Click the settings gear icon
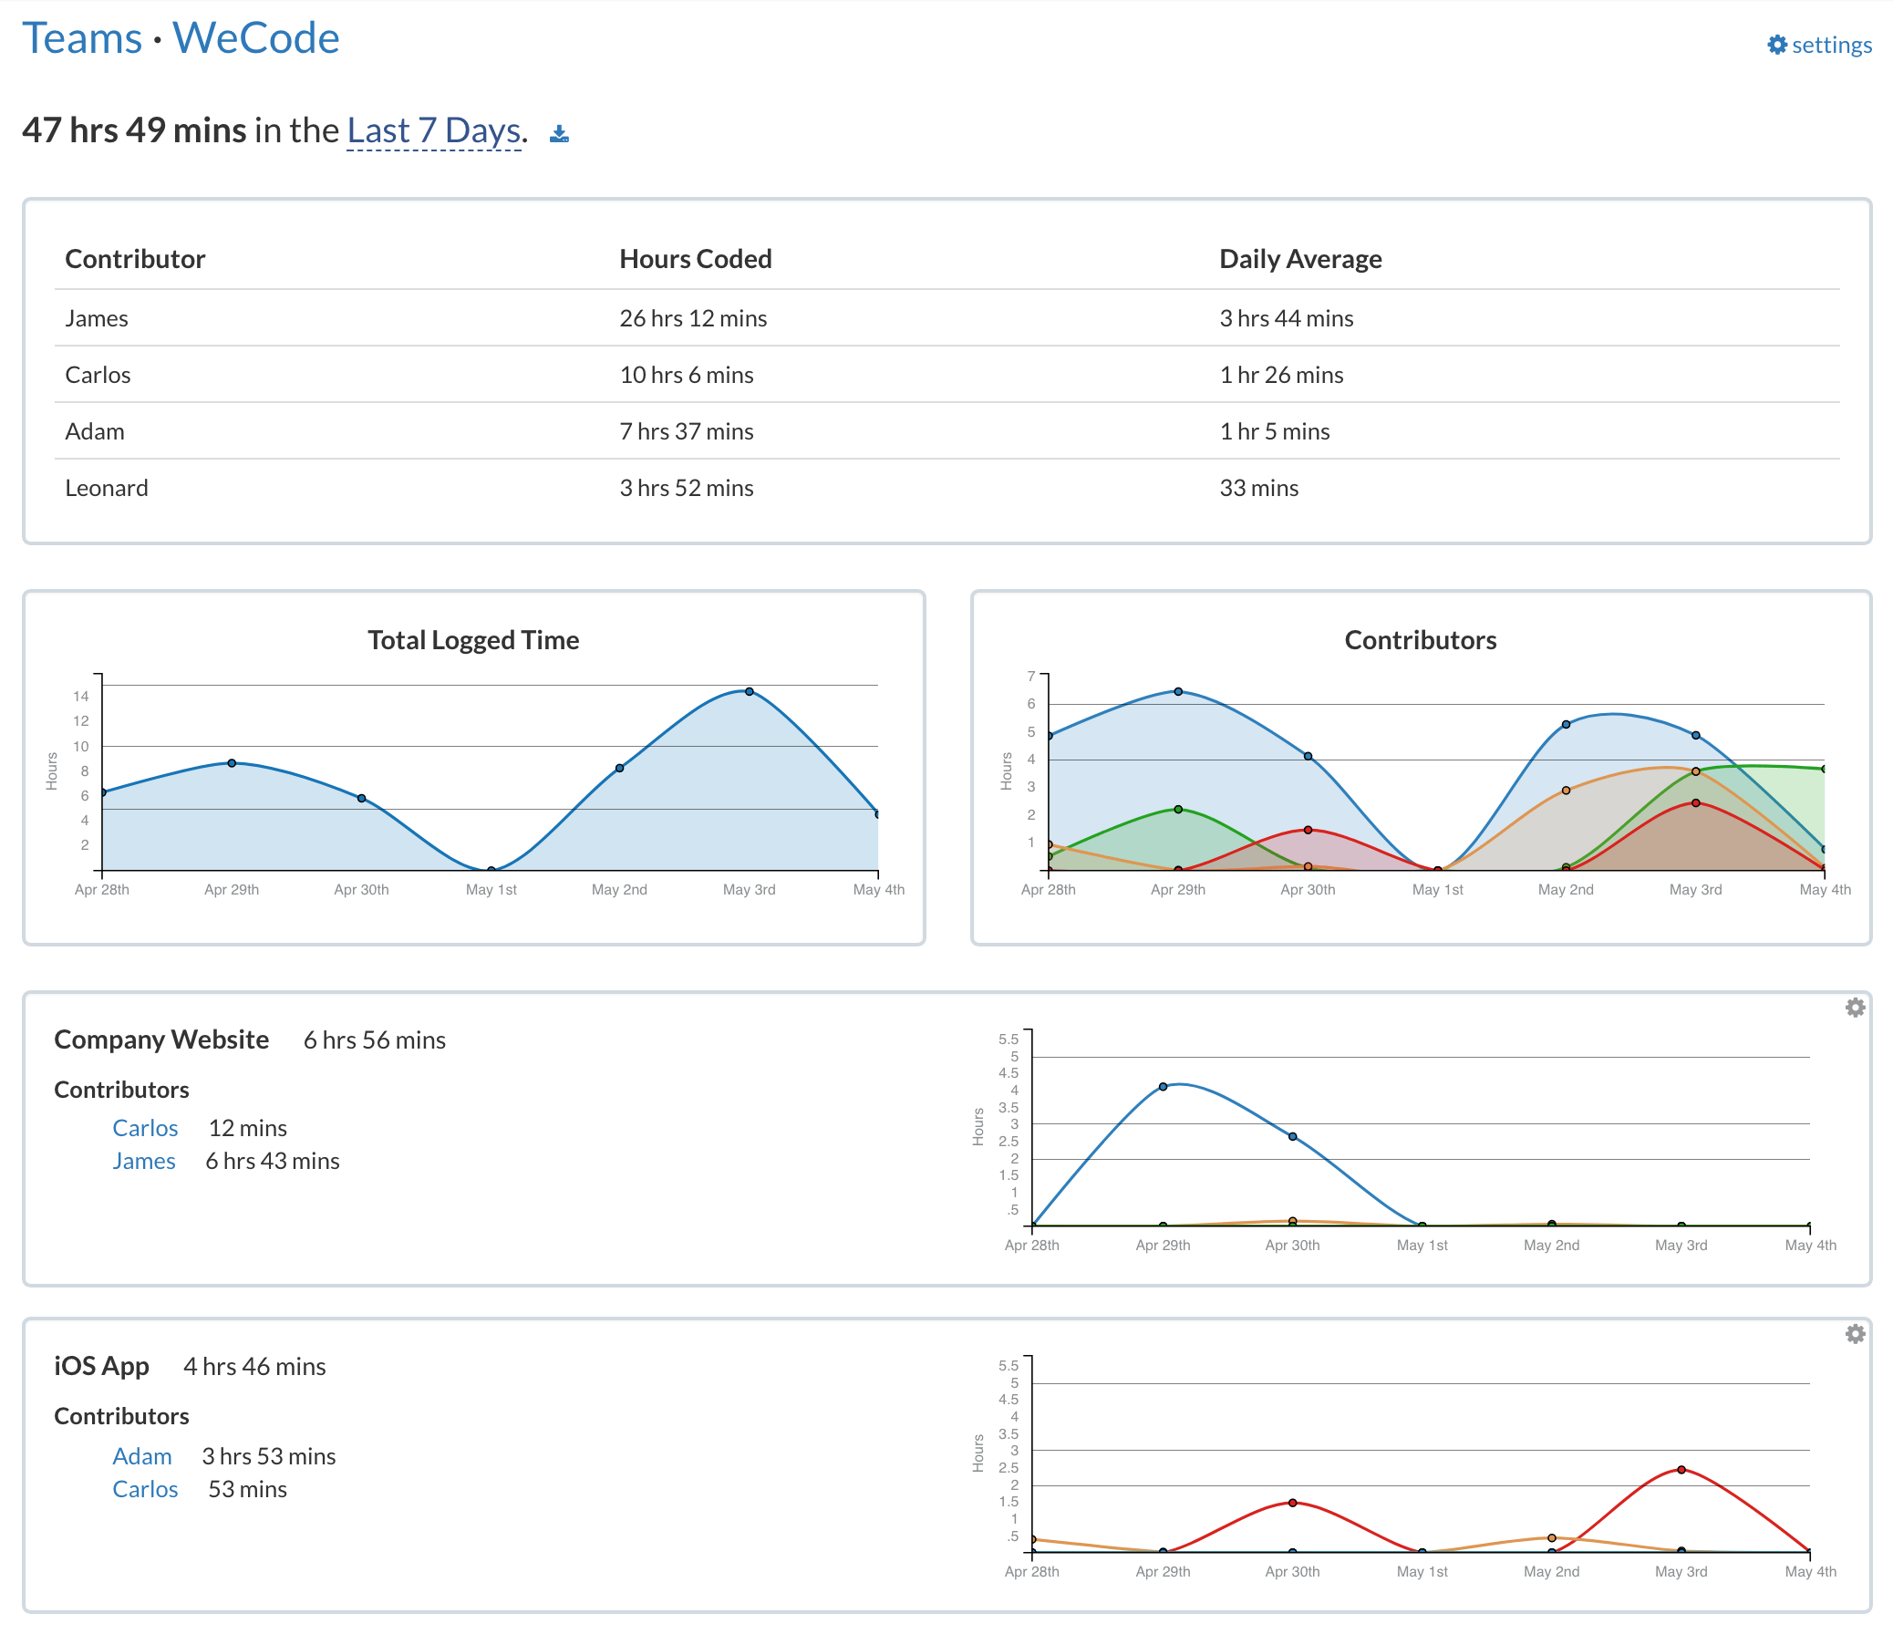 point(1776,45)
